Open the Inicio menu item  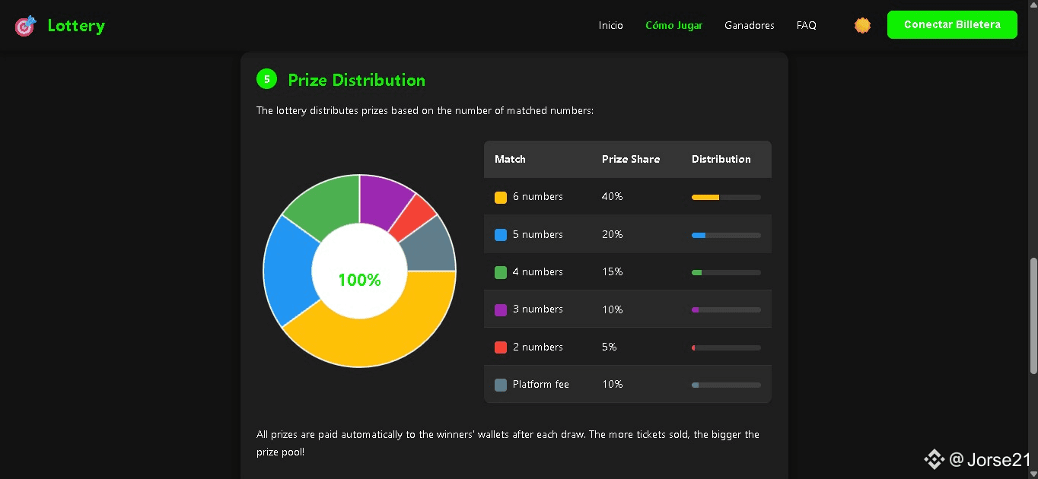tap(611, 25)
